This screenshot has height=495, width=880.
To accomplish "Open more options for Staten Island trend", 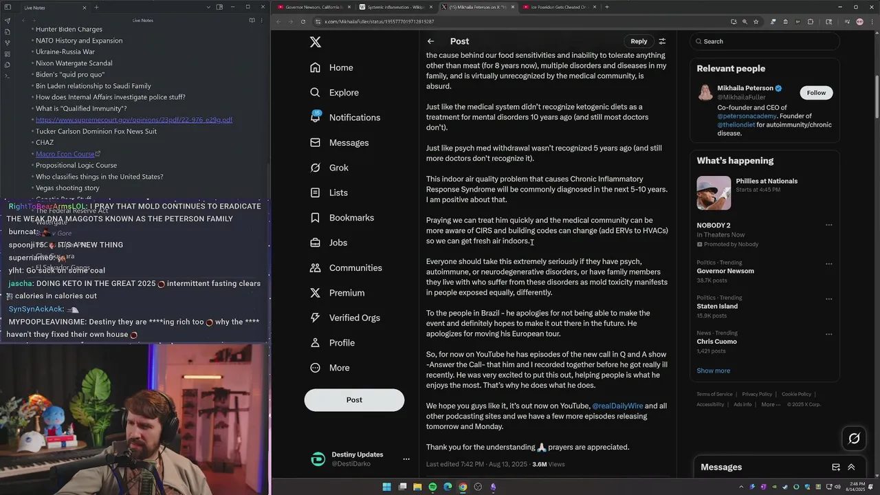I will click(x=828, y=298).
